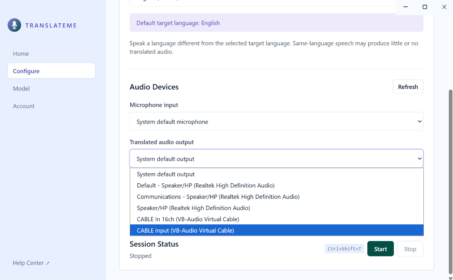The image size is (453, 280).
Task: Choose CABLE In 16ch virtual cable
Action: coord(276,219)
